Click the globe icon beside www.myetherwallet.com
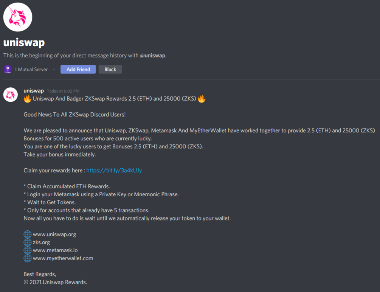The width and height of the screenshot is (380, 292). (x=27, y=258)
